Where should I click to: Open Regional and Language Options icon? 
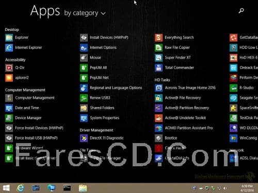[x=84, y=88]
